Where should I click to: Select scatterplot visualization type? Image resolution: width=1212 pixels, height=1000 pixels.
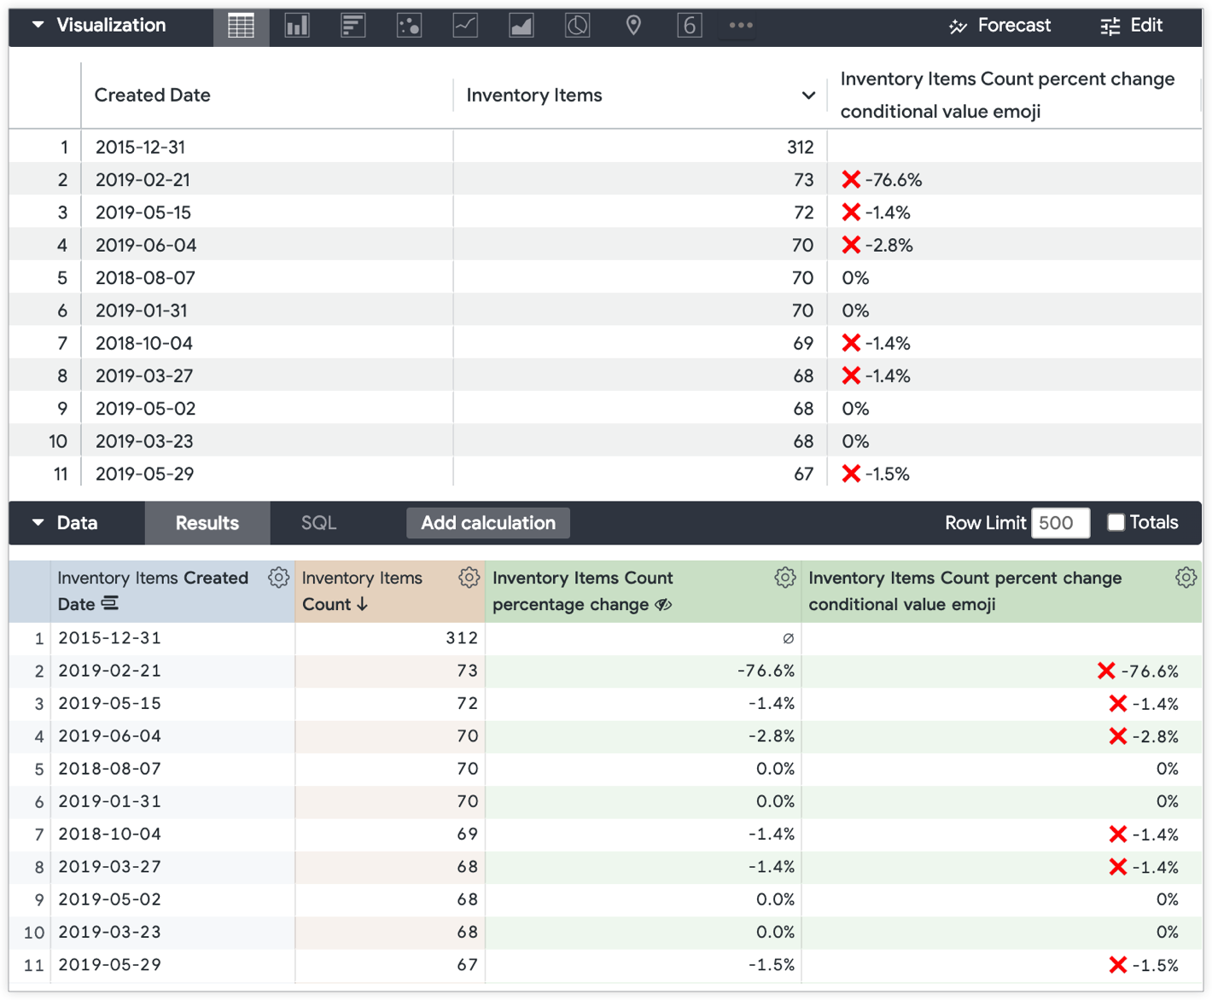pyautogui.click(x=409, y=26)
